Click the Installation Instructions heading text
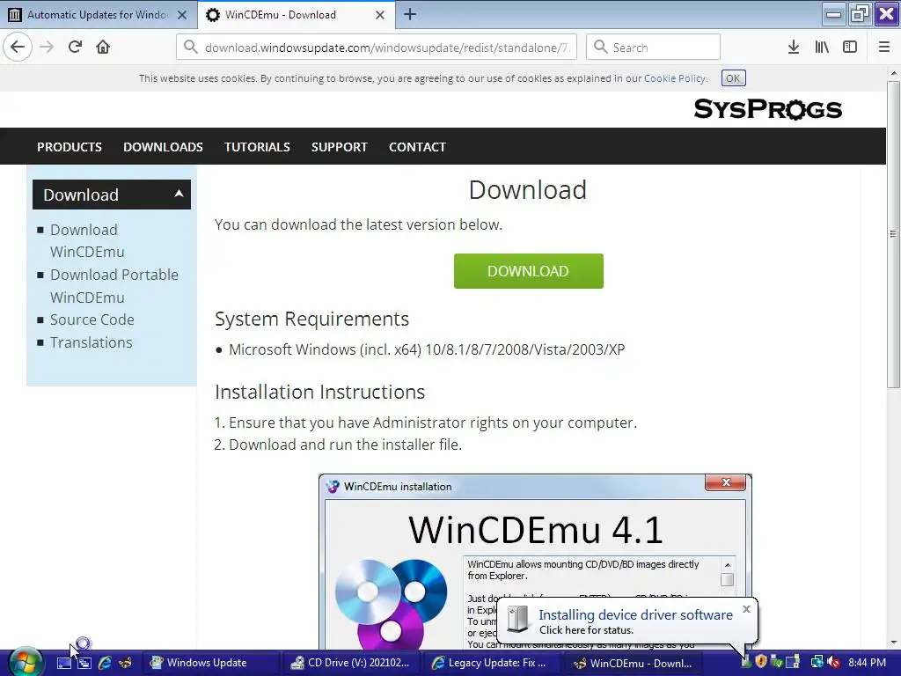This screenshot has height=676, width=901. click(x=319, y=392)
